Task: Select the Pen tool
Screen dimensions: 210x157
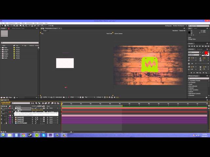Action: click(23, 26)
